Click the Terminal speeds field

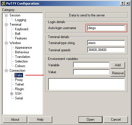click(x=106, y=50)
